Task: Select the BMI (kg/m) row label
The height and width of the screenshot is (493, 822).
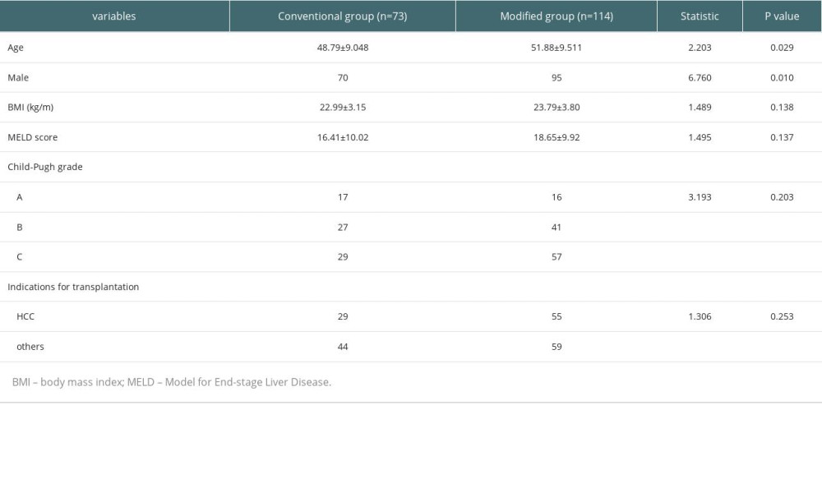Action: pyautogui.click(x=30, y=108)
